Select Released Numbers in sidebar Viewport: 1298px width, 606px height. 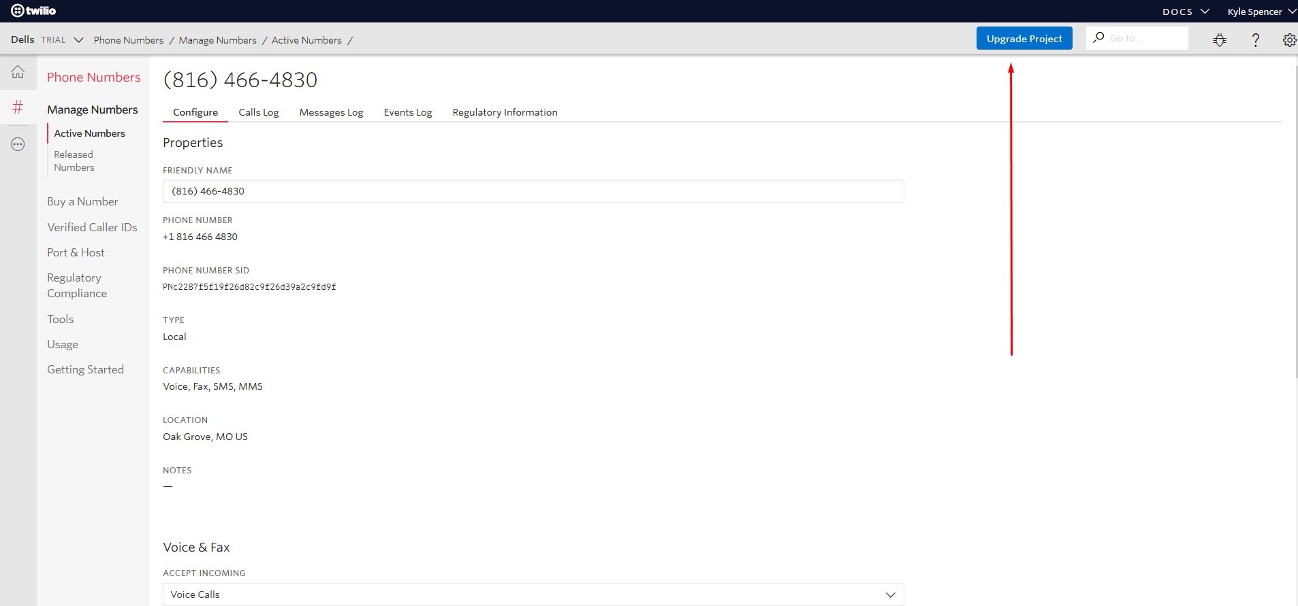(x=74, y=161)
